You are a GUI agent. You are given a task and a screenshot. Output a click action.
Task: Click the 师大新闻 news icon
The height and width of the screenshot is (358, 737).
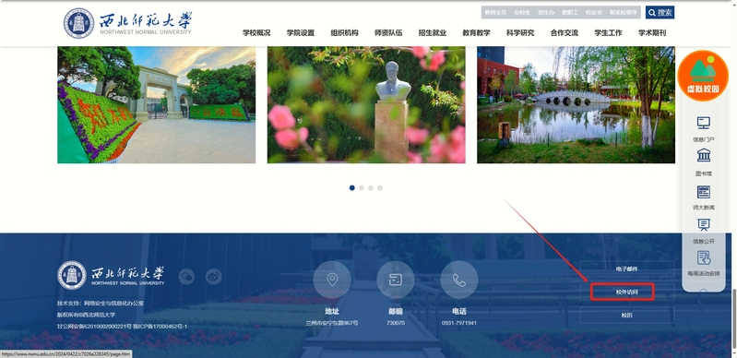[703, 192]
